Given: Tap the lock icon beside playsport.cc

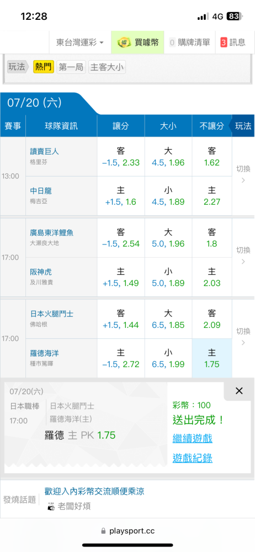Looking at the screenshot, I should (x=103, y=530).
